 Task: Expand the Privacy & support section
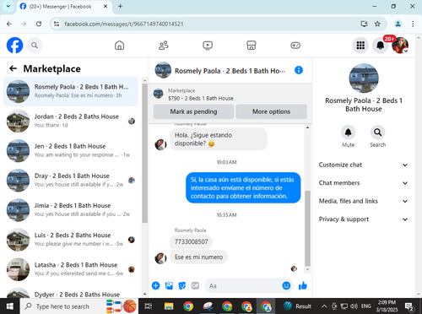click(x=363, y=219)
